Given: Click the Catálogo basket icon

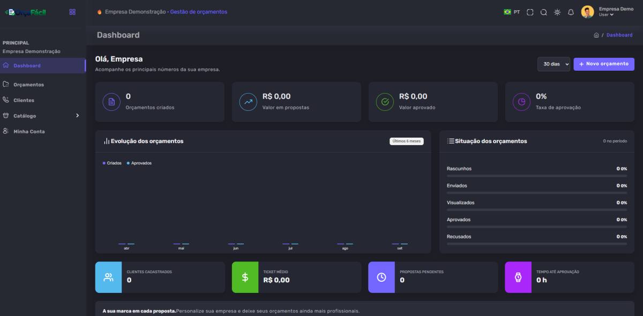Looking at the screenshot, I should tap(6, 115).
